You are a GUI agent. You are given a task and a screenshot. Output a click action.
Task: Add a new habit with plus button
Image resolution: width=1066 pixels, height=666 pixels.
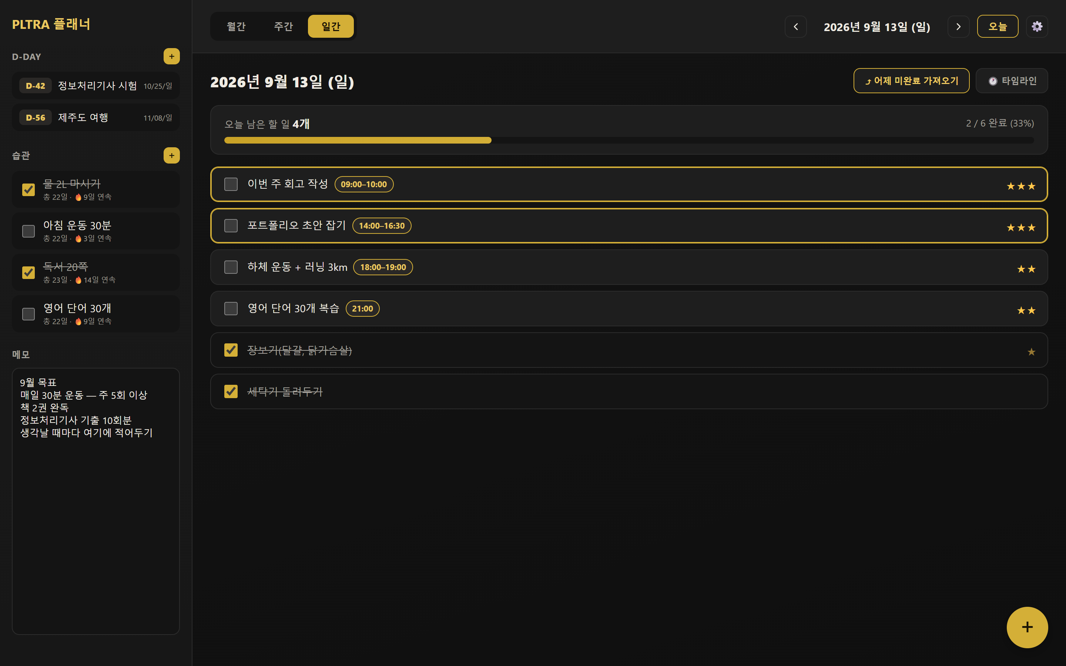point(171,155)
